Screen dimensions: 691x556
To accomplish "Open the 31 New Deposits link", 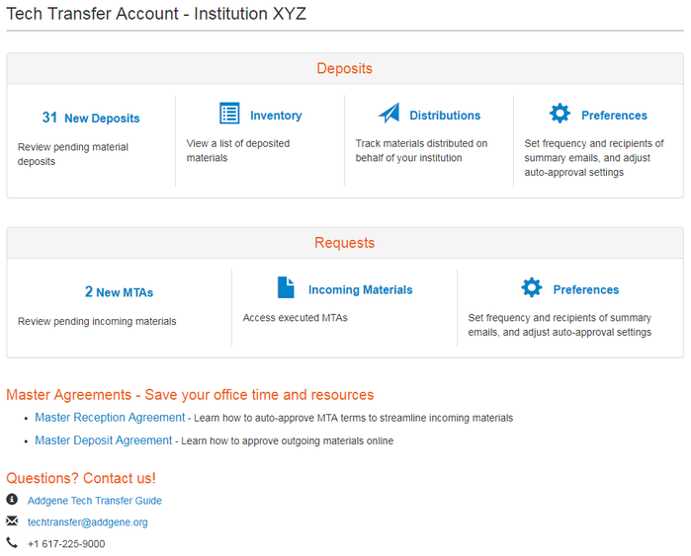I will (x=91, y=118).
